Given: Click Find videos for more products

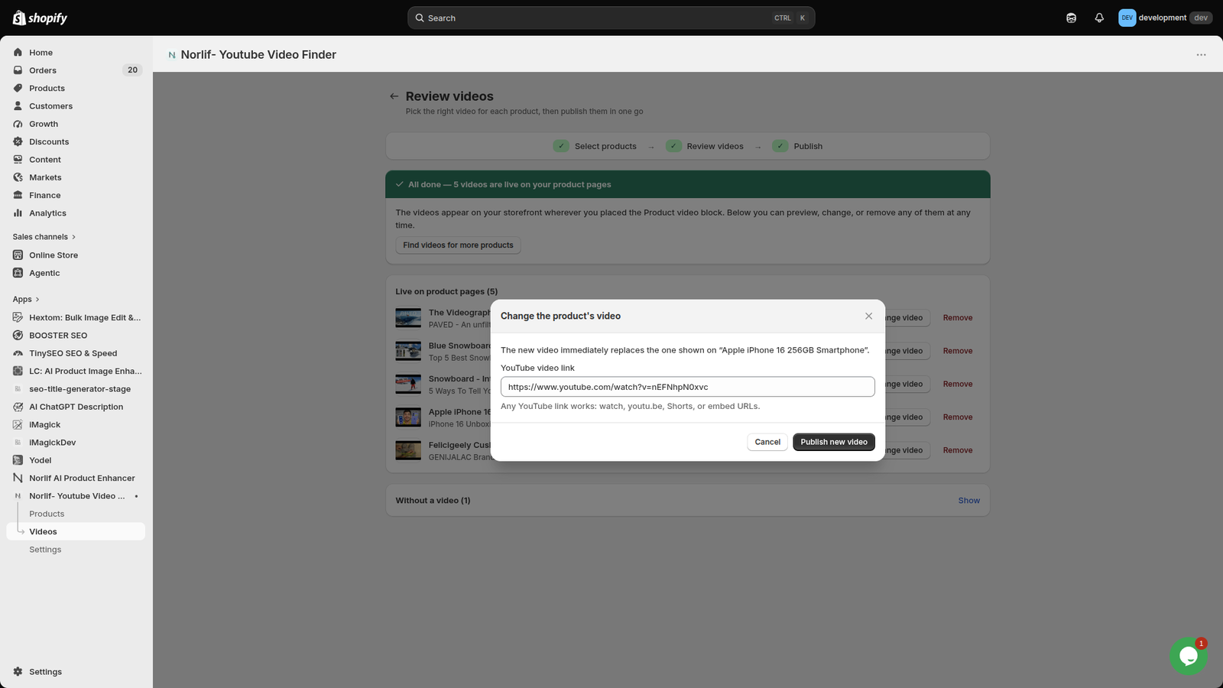Looking at the screenshot, I should (x=458, y=245).
